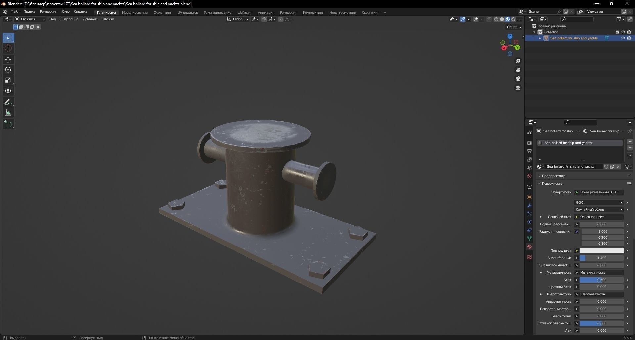
Task: Activate the Transform tool
Action: [8, 91]
